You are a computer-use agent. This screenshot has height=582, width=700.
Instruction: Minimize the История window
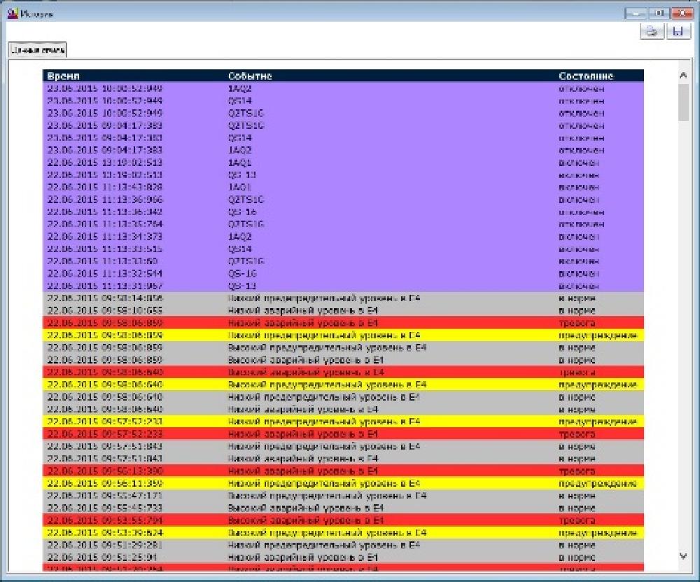pyautogui.click(x=636, y=14)
